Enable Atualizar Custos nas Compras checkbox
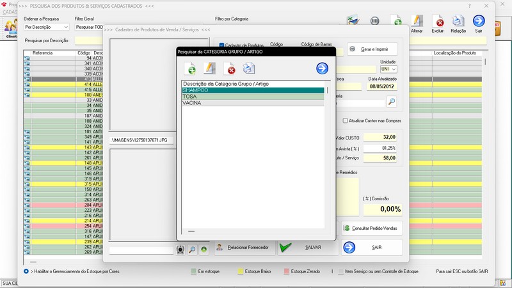 (345, 120)
